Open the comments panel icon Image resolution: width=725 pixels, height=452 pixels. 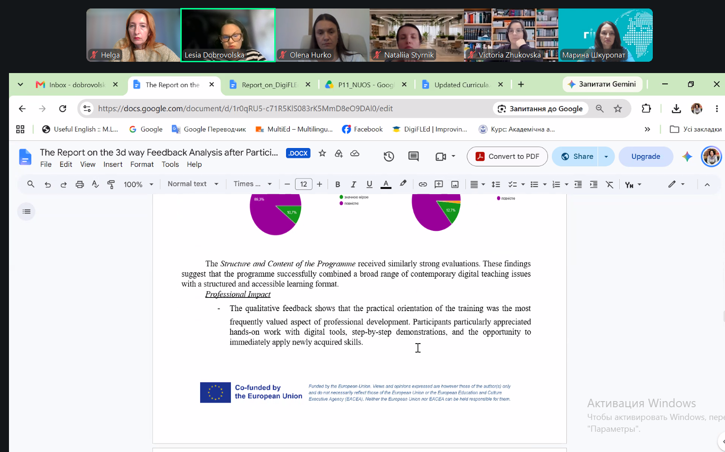pos(413,156)
